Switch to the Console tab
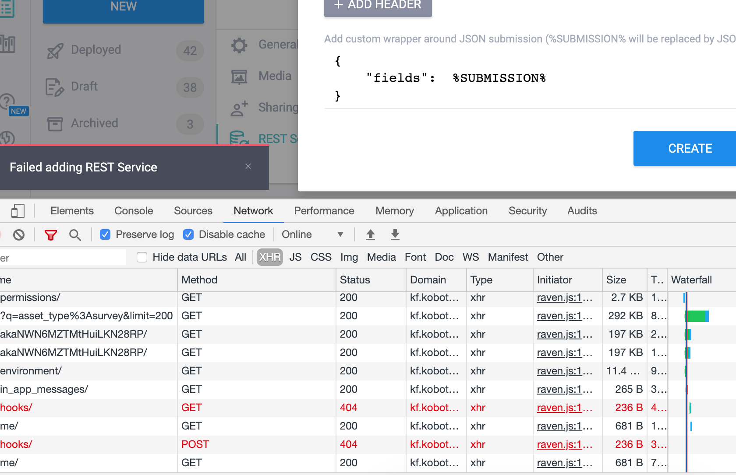This screenshot has width=736, height=475. point(133,211)
